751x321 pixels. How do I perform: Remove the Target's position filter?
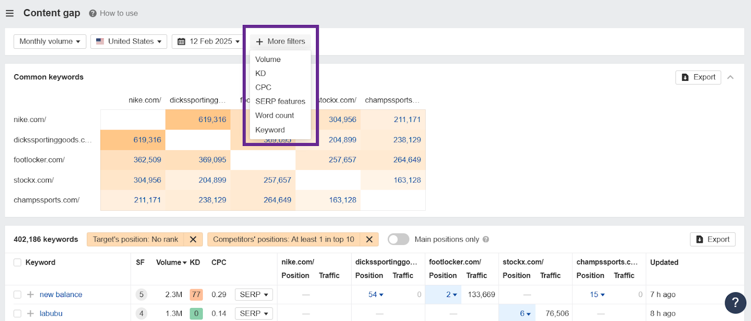193,239
